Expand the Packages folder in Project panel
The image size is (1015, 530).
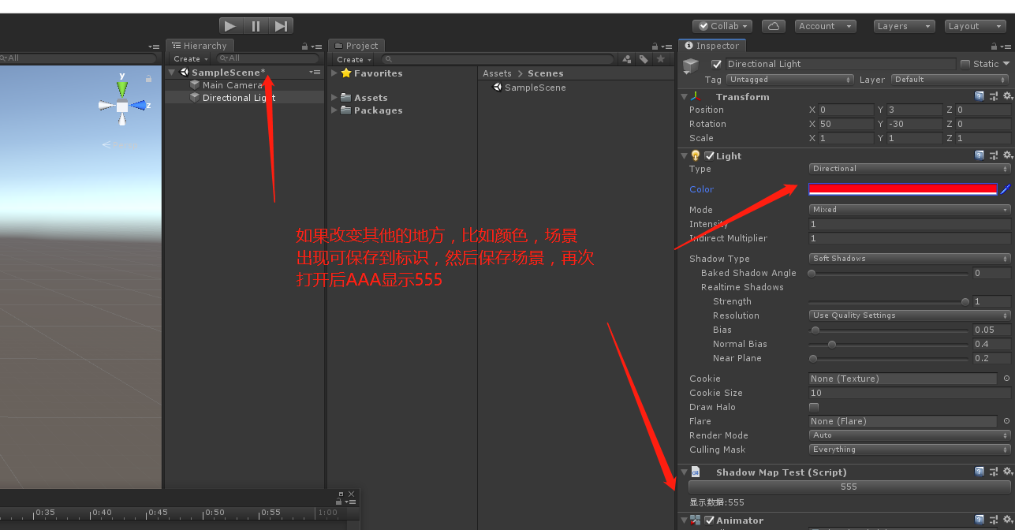click(x=333, y=110)
